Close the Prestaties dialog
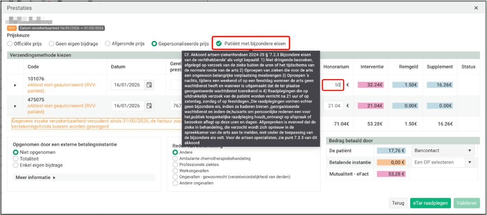 point(477,8)
